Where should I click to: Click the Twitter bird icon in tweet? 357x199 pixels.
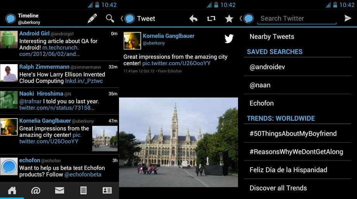pyautogui.click(x=229, y=38)
